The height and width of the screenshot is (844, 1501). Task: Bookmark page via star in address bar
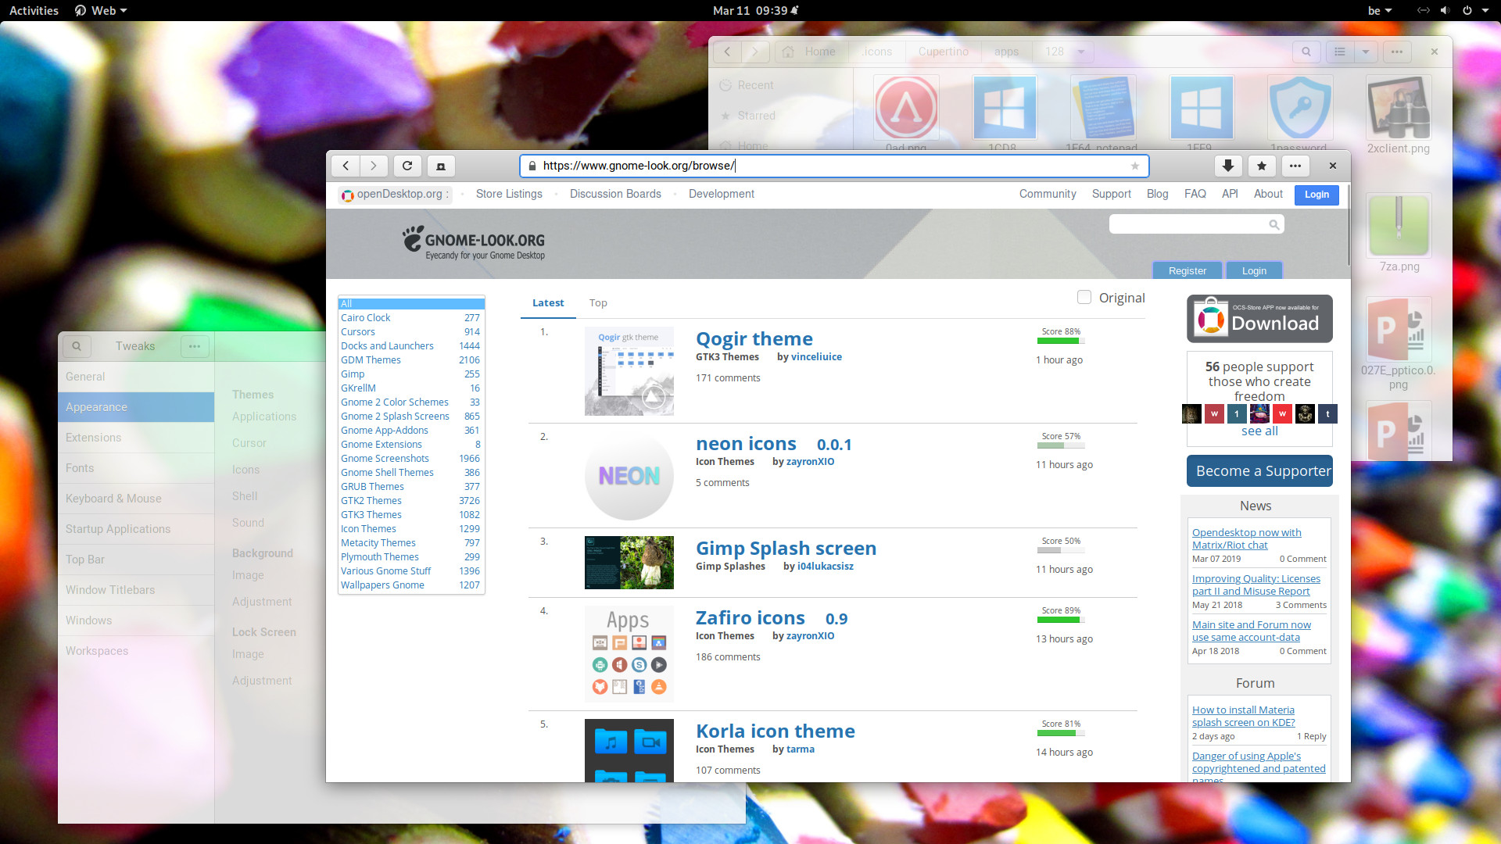click(1135, 166)
